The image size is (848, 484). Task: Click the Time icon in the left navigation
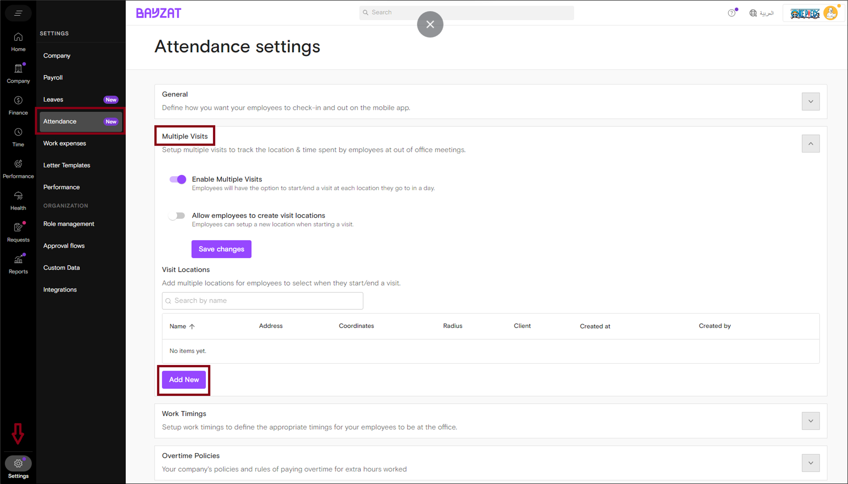pyautogui.click(x=18, y=137)
